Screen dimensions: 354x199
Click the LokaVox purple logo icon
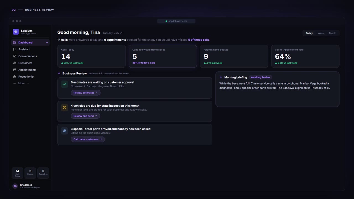pyautogui.click(x=16, y=32)
